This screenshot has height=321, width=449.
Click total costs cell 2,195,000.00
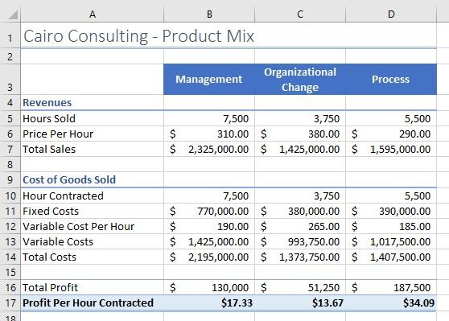click(x=209, y=257)
